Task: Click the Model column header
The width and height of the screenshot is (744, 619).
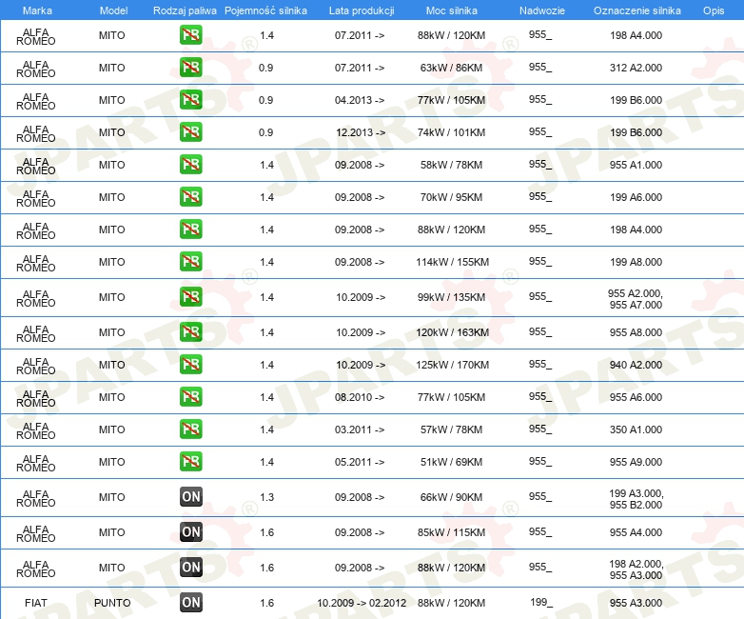Action: click(x=113, y=10)
